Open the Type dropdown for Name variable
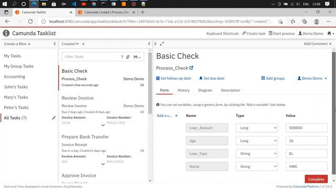The height and width of the screenshot is (189, 336). coord(257,166)
